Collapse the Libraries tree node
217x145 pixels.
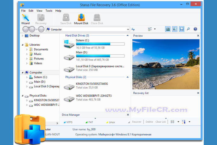tap(22, 45)
